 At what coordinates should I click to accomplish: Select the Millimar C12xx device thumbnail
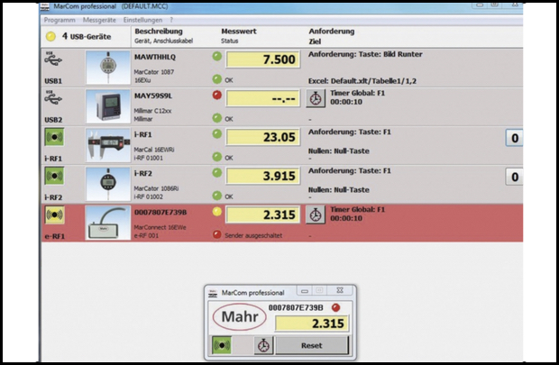click(x=107, y=106)
